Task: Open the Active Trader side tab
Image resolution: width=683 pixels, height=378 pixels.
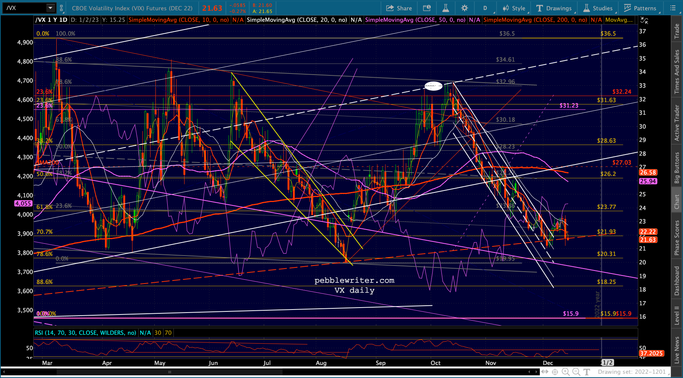Action: click(x=677, y=122)
